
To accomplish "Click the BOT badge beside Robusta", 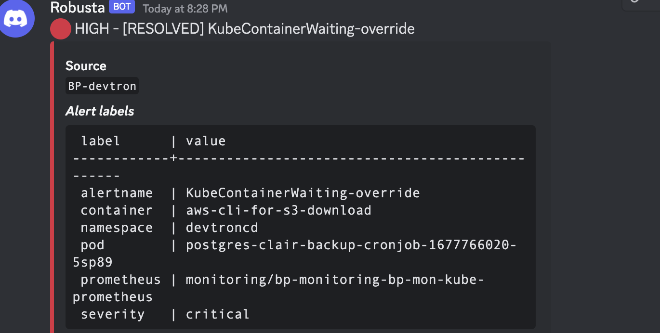I will click(121, 7).
